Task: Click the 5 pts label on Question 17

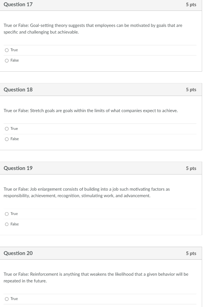Action: click(x=191, y=4)
